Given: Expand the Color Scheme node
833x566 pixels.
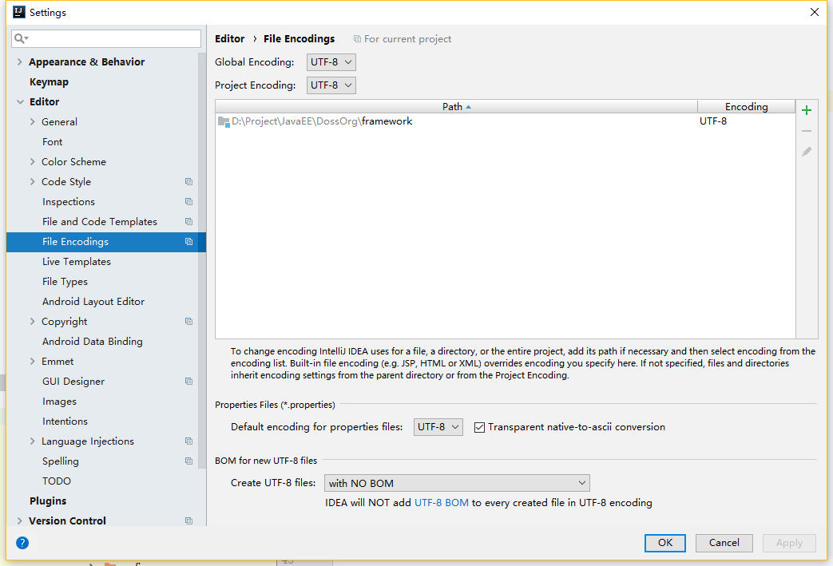Looking at the screenshot, I should (33, 161).
